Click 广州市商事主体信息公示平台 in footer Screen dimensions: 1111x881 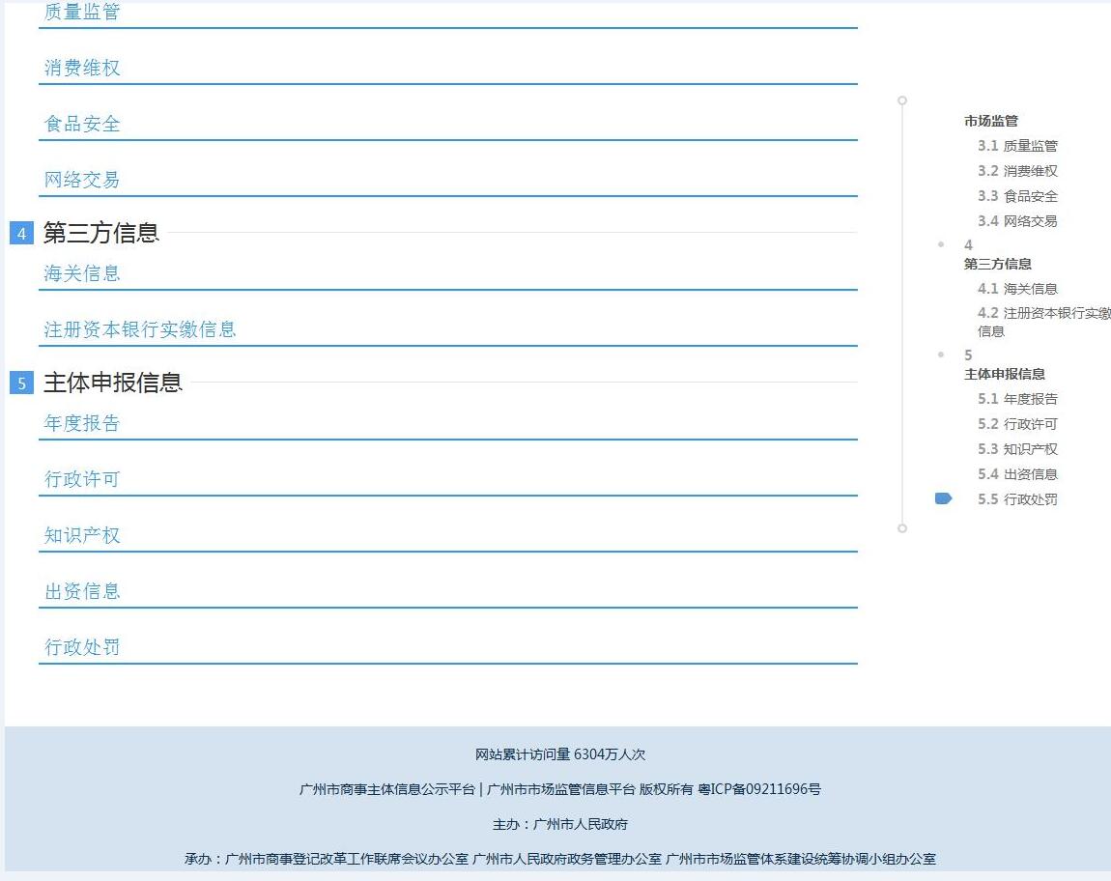click(386, 789)
